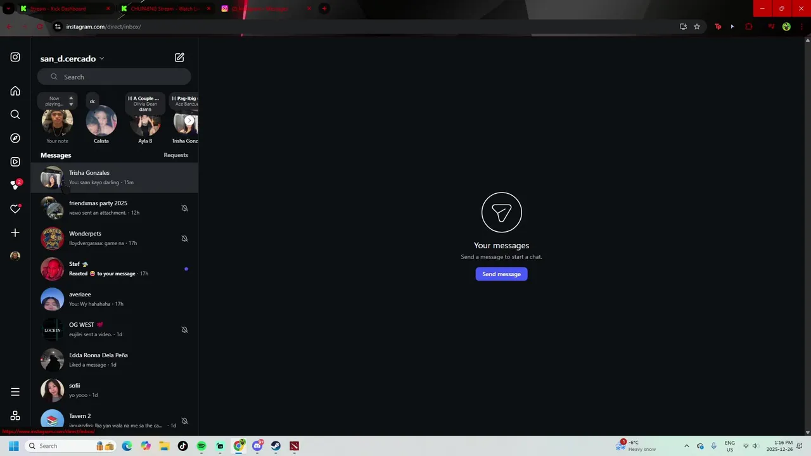The width and height of the screenshot is (811, 456).
Task: Open the Trisha Gonzales conversation
Action: 114,177
